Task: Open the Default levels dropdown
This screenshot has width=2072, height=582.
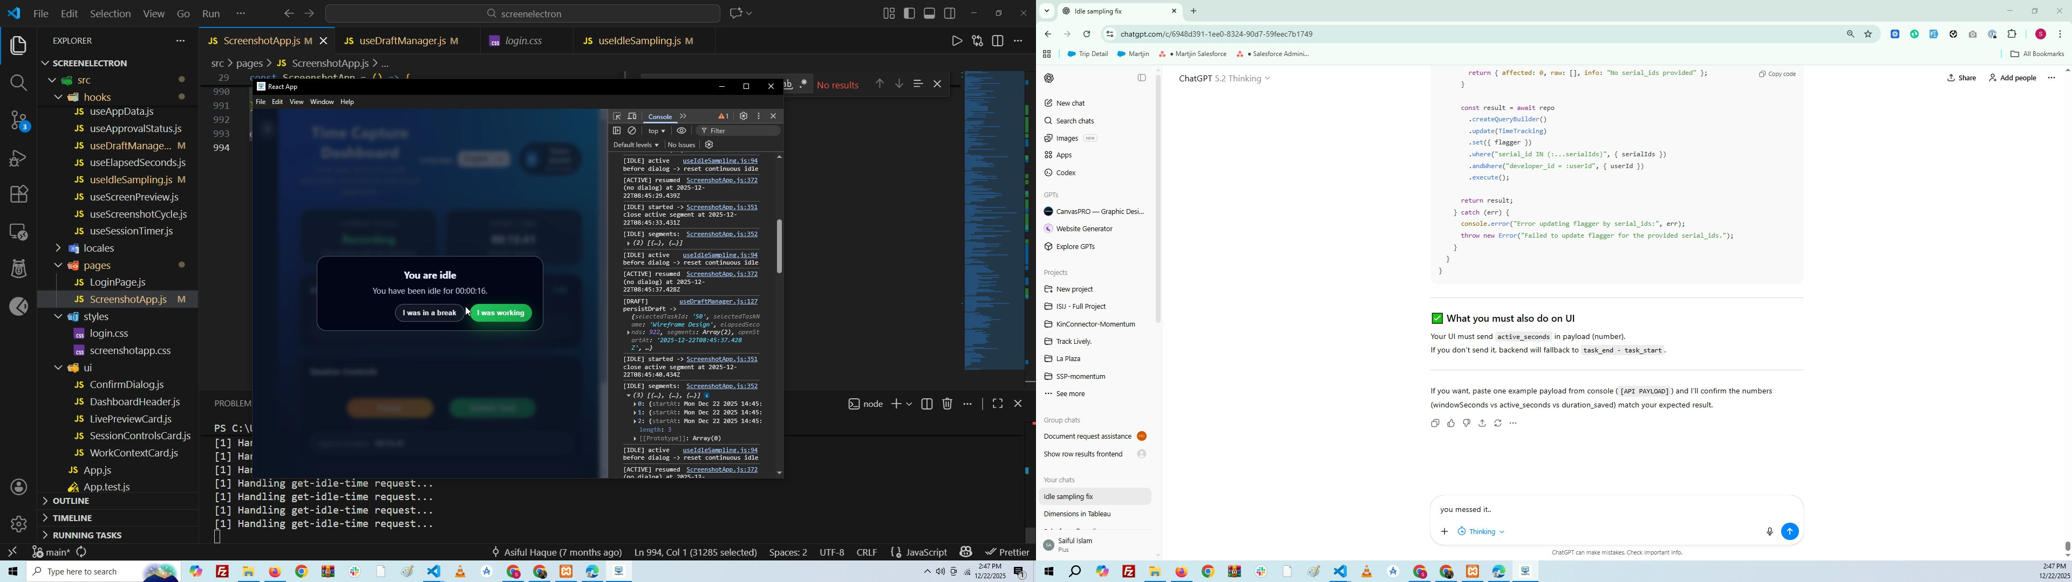Action: (636, 145)
